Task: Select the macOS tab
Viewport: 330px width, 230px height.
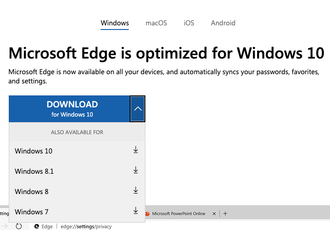Action: [156, 23]
